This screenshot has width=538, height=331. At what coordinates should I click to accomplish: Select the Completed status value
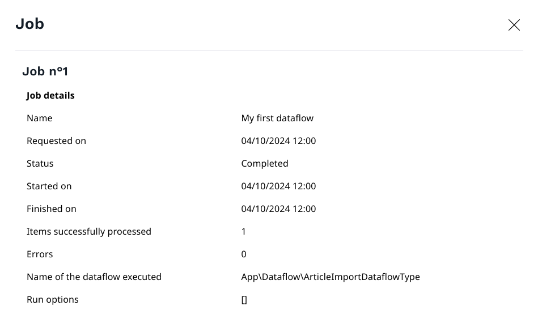(x=265, y=163)
